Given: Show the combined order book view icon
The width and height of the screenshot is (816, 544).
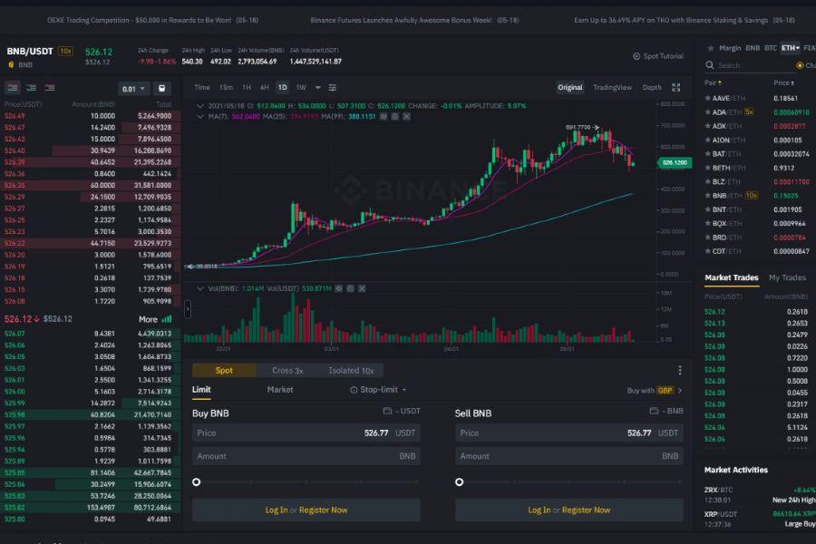Looking at the screenshot, I should point(13,88).
